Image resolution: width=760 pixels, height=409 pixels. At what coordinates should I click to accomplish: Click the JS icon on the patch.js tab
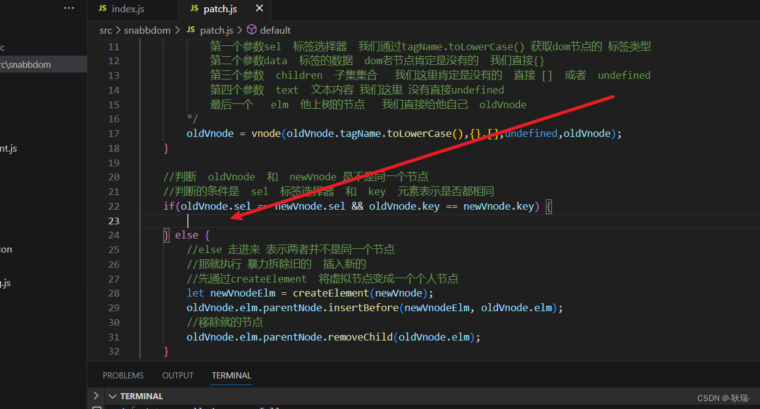(x=196, y=9)
